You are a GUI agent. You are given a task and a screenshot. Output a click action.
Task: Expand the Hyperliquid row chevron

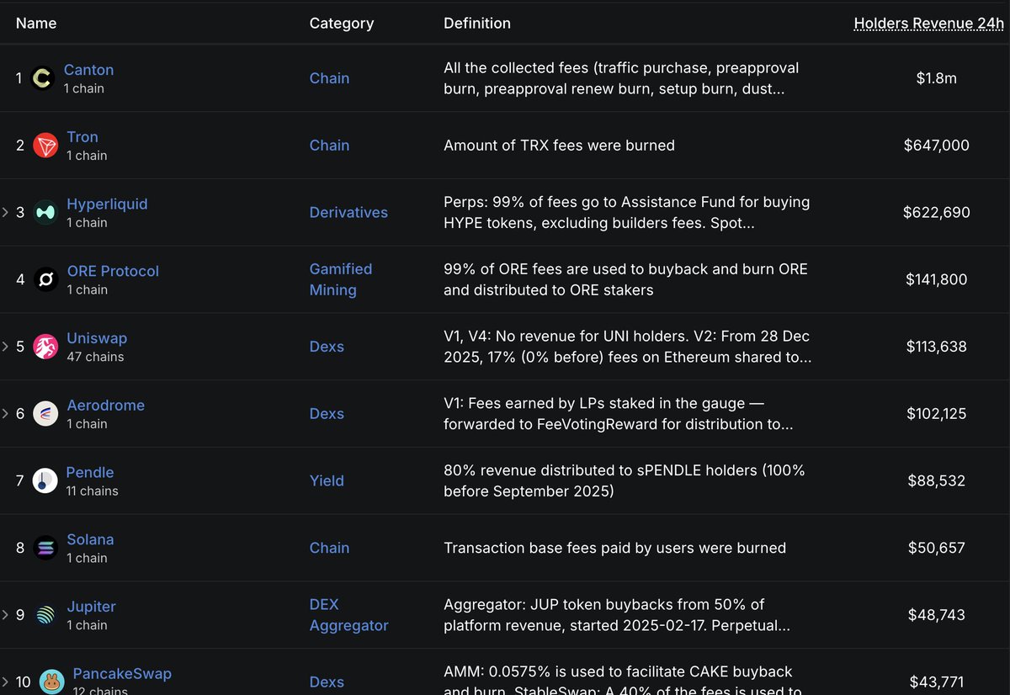5,212
